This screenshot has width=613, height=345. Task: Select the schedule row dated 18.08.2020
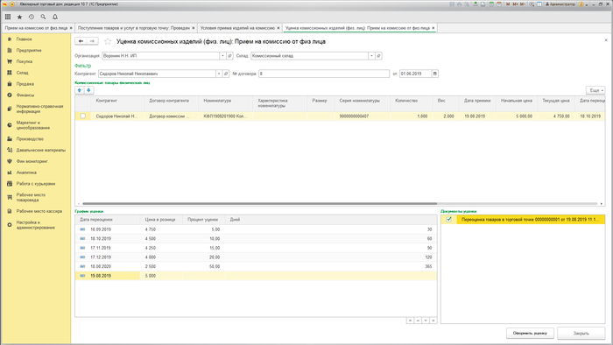point(256,266)
